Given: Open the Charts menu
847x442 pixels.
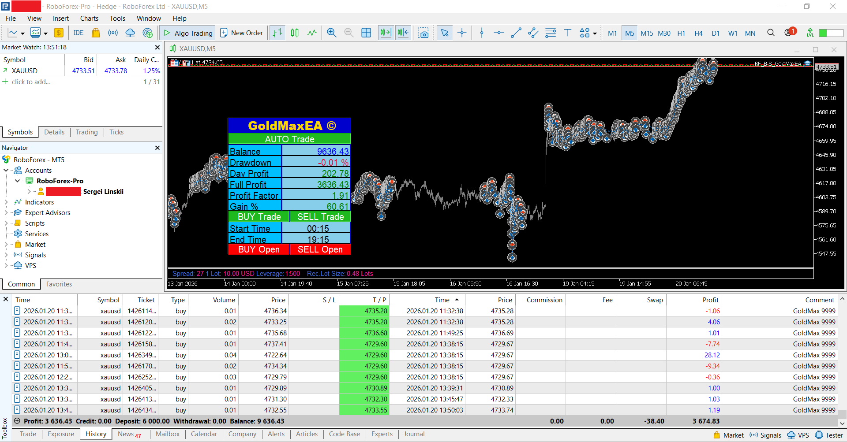Looking at the screenshot, I should (x=89, y=19).
